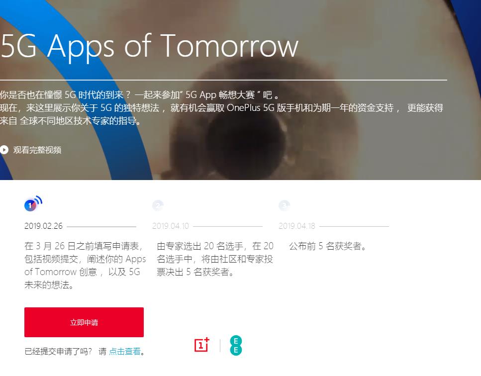
Task: Click the 由专家选出 20 名选手 description
Action: (215, 259)
